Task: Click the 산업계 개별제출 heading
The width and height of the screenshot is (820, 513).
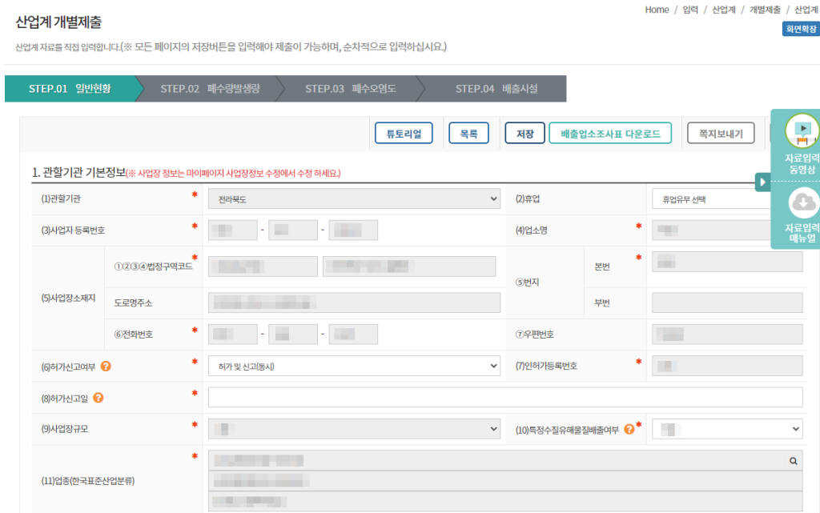Action: [x=58, y=22]
